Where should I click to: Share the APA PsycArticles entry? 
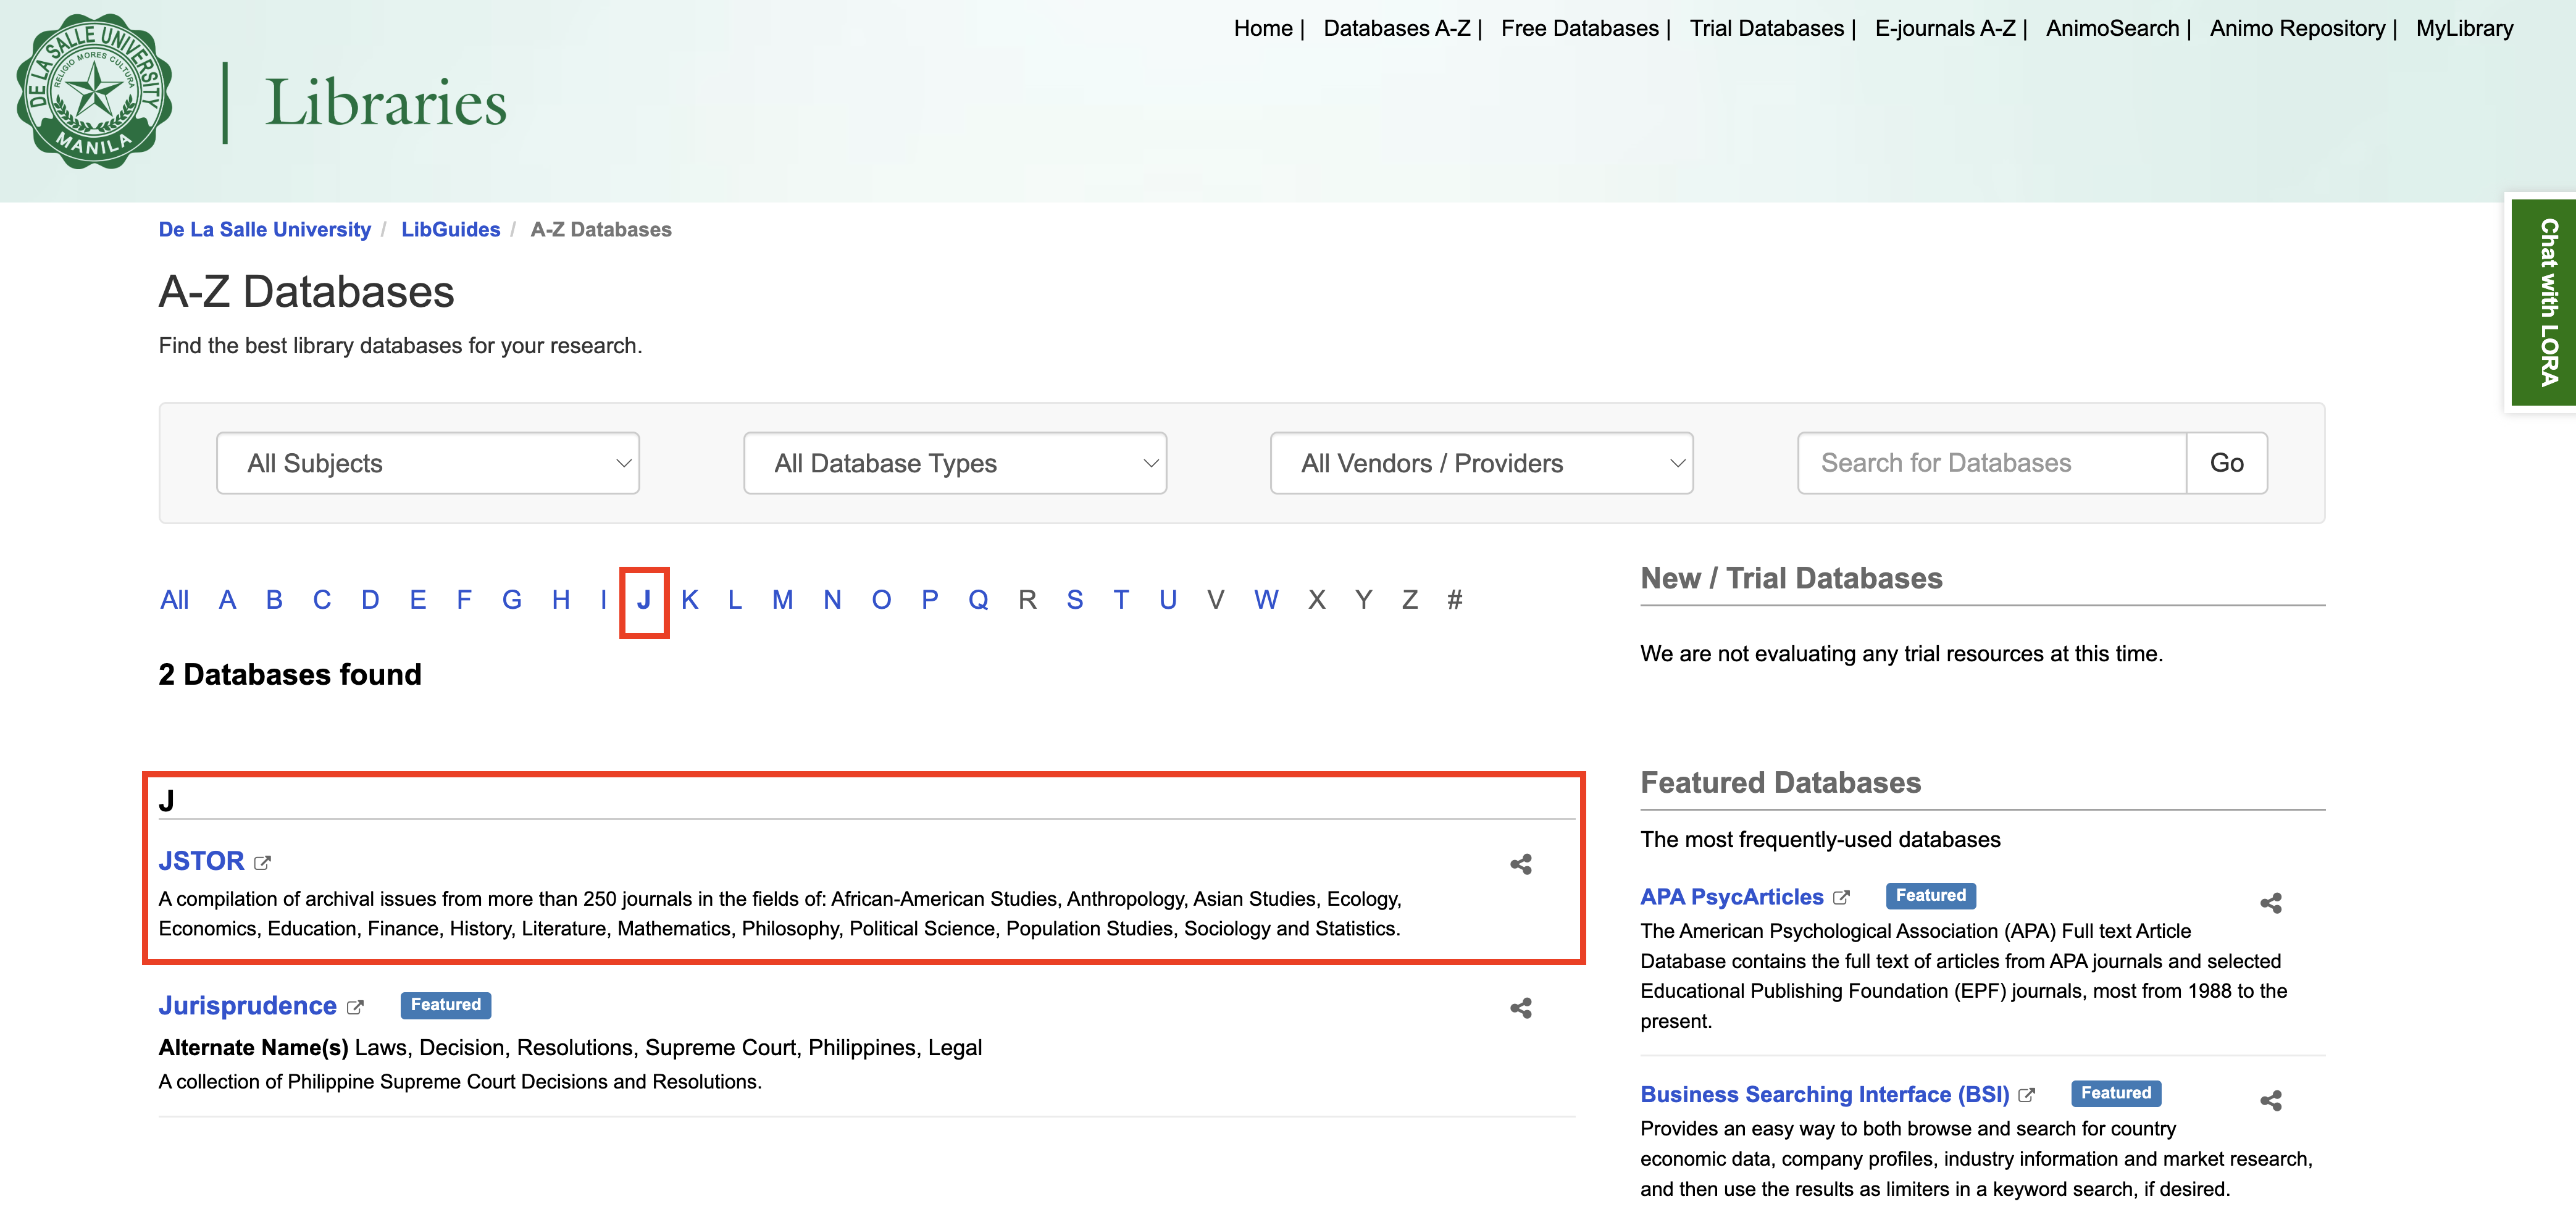coord(2271,903)
